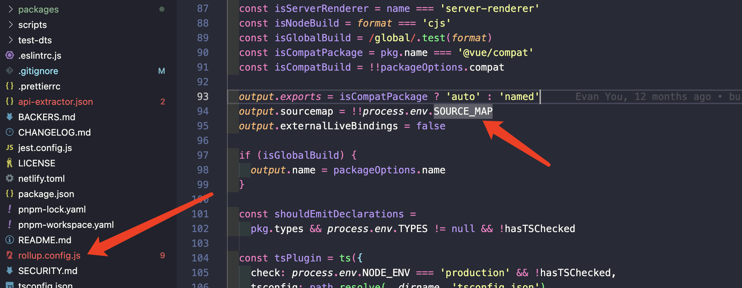Click the README.md info icon

click(10, 240)
